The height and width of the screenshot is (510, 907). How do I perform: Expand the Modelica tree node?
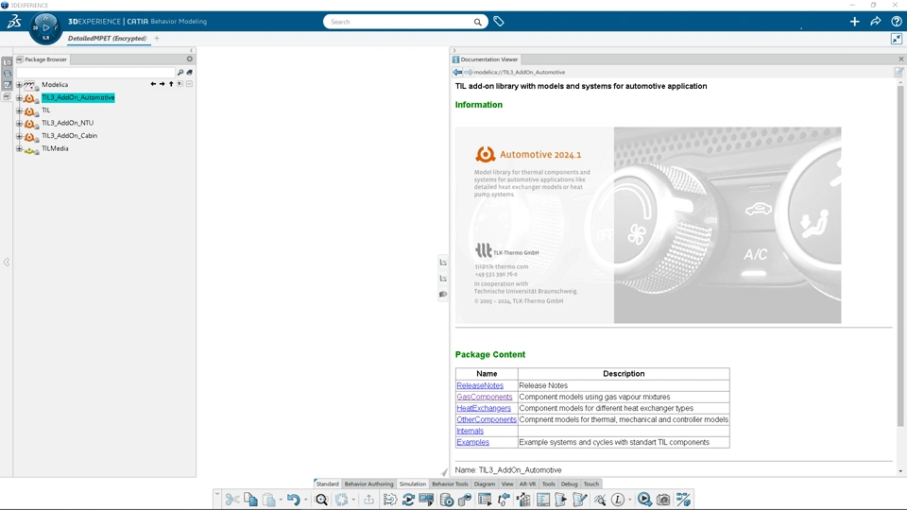[19, 85]
